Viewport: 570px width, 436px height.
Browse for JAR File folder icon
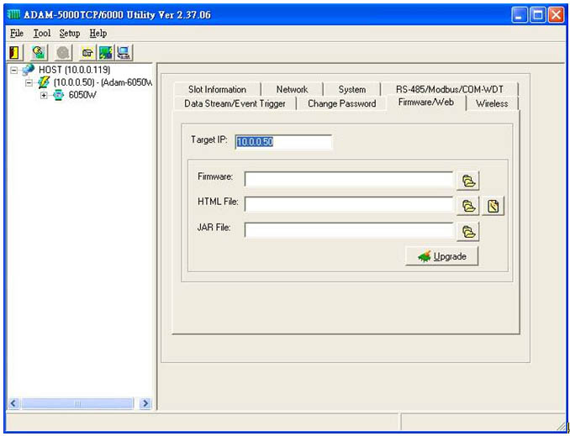click(468, 232)
